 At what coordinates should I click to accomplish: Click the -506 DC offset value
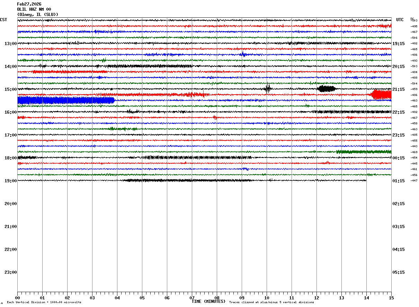point(414,38)
